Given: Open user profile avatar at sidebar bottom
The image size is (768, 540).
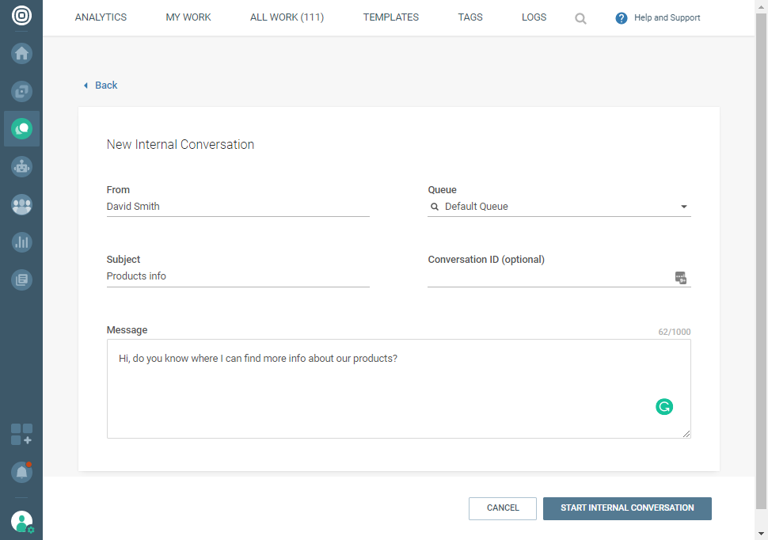Looking at the screenshot, I should [x=21, y=521].
